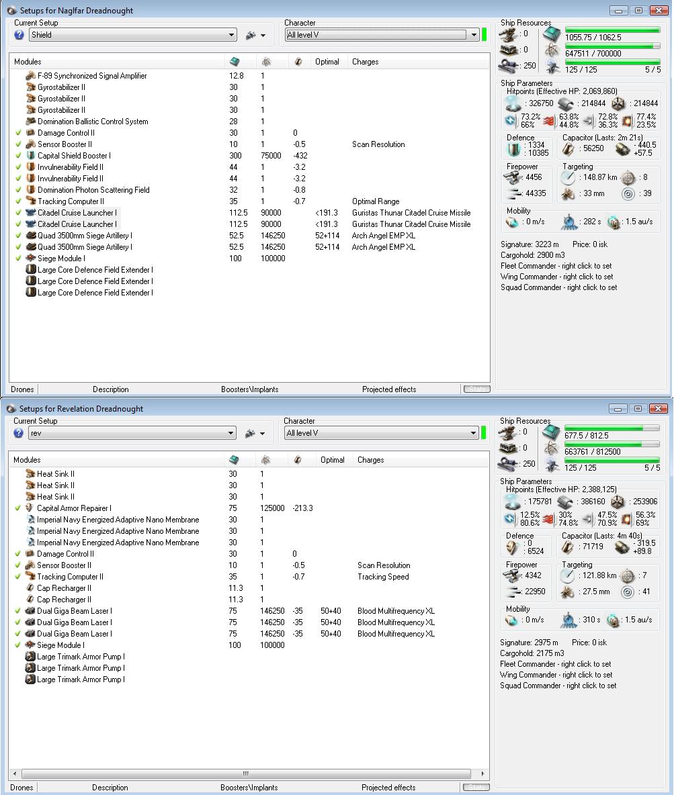
Task: Sort by Modules column in Naglfar list
Action: [28, 61]
